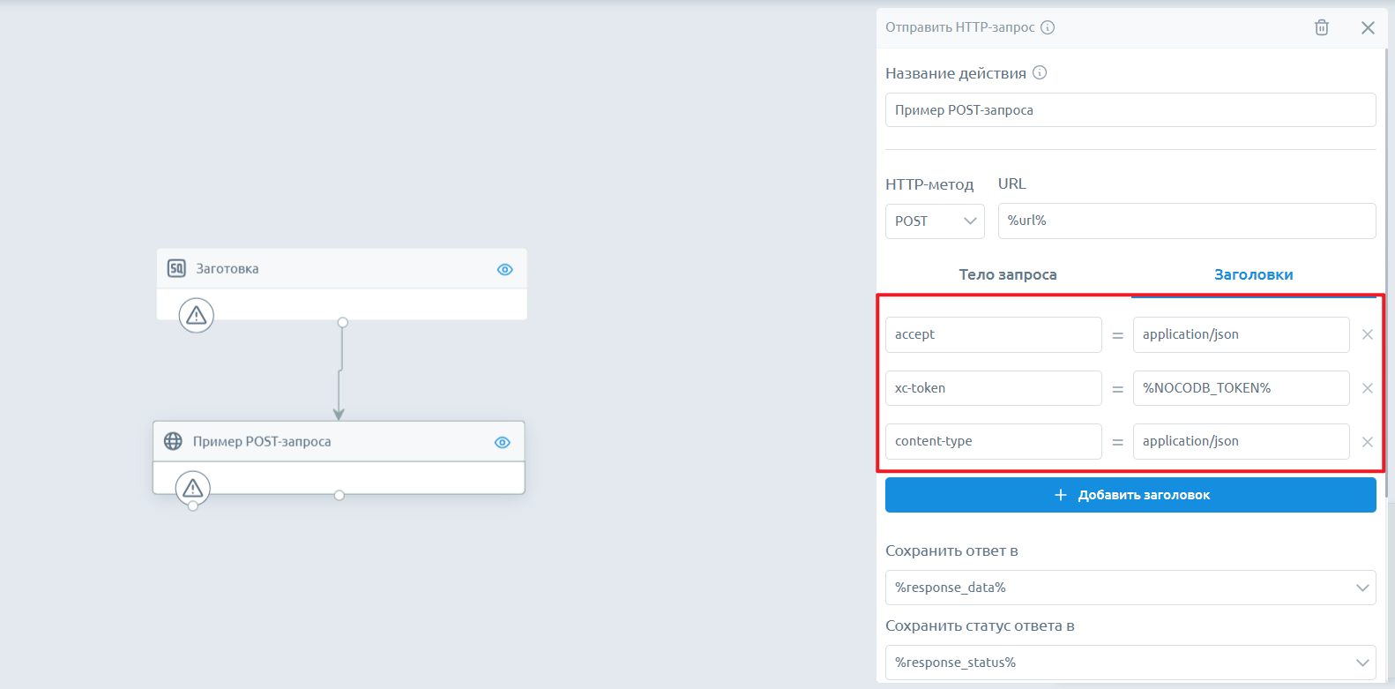Close the HTTP request settings panel
This screenshot has width=1395, height=689.
pyautogui.click(x=1368, y=27)
